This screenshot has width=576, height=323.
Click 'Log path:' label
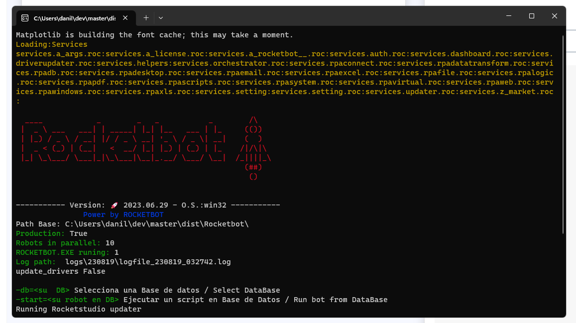pyautogui.click(x=36, y=262)
